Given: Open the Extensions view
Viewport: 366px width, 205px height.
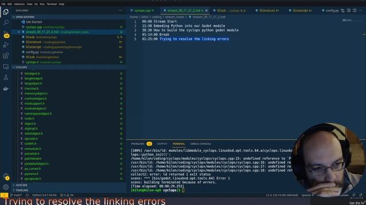Looking at the screenshot, I should click(6, 56).
